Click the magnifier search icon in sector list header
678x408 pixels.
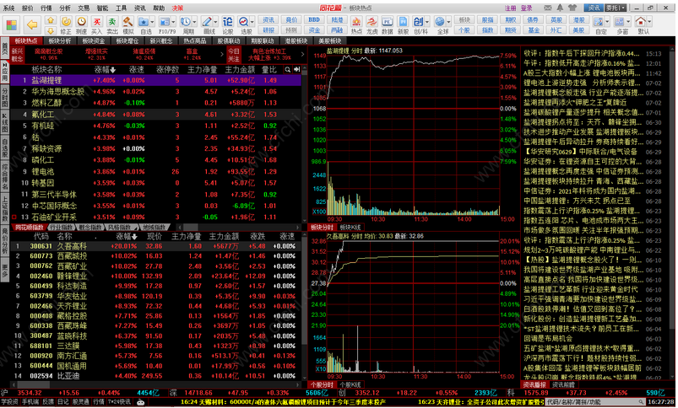288,69
